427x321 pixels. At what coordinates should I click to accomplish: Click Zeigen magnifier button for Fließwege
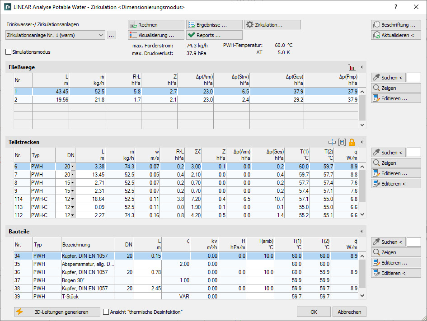(x=396, y=88)
